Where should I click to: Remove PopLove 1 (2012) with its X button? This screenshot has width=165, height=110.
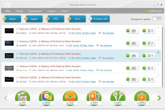point(158,28)
